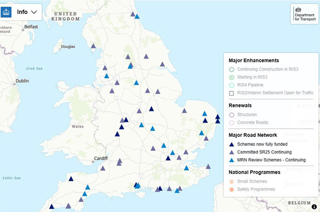This screenshot has height=212, width=320.
Task: Select dark navy triangle marker west of London
Action: (x=168, y=158)
